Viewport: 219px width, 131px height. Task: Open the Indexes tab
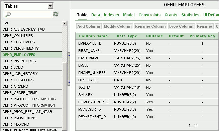coord(111,15)
